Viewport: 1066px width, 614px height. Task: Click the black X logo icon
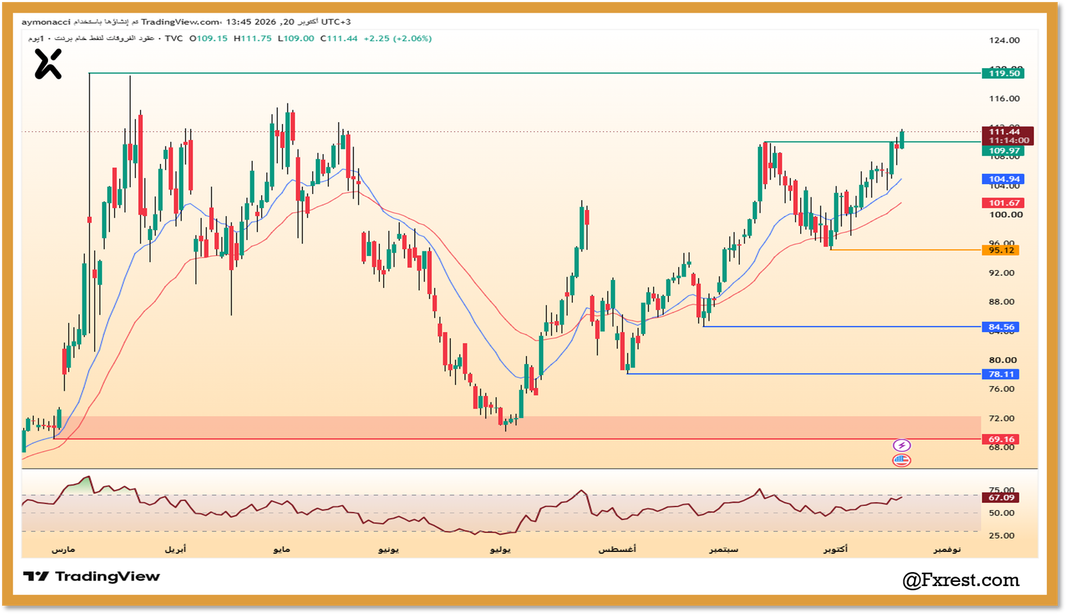pyautogui.click(x=48, y=65)
